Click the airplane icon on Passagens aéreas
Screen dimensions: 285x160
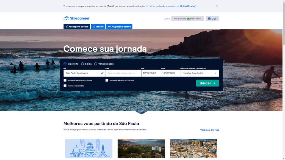click(67, 27)
